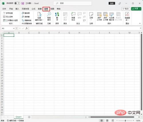
Task: Expand the formula bar chevron
Action: click(140, 28)
